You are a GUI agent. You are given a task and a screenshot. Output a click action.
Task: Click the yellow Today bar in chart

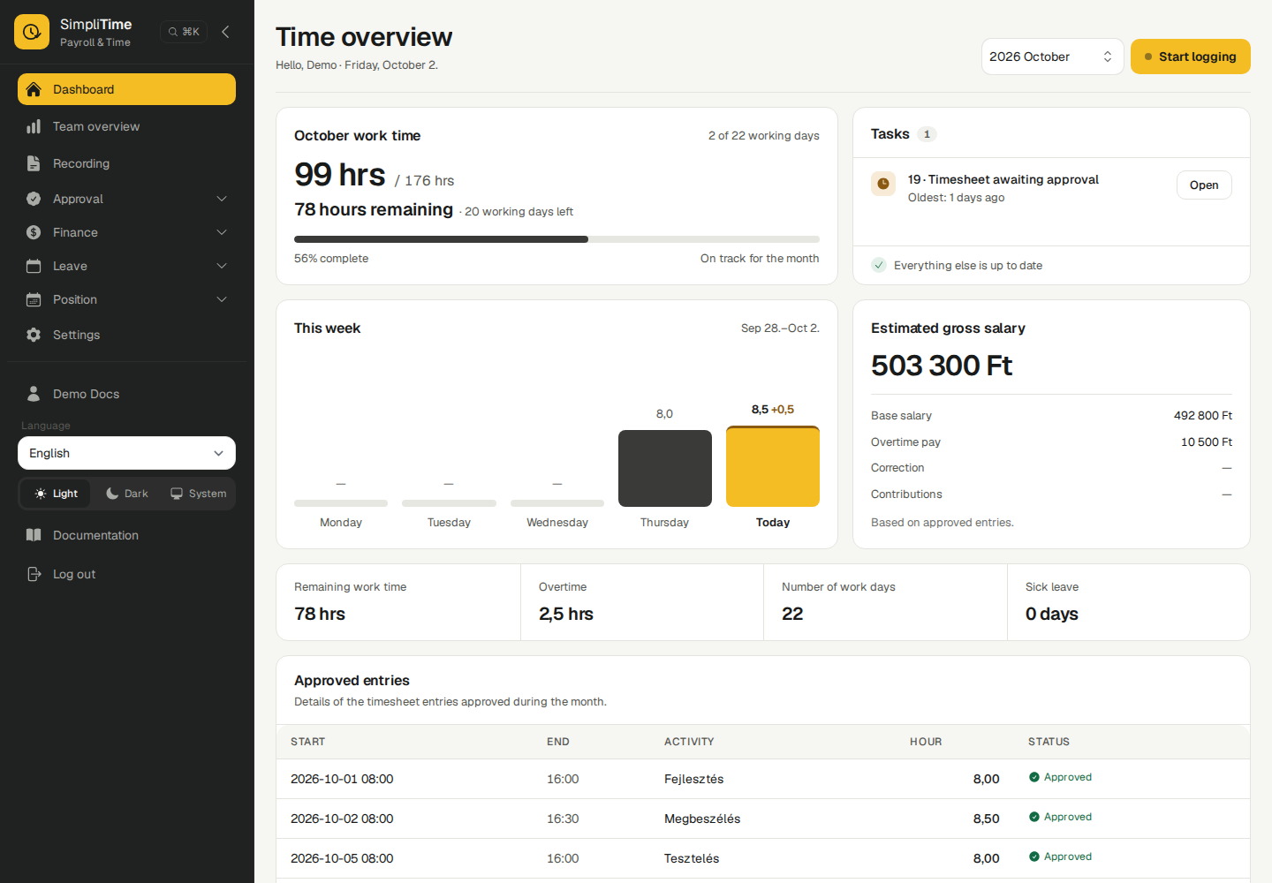tap(773, 466)
